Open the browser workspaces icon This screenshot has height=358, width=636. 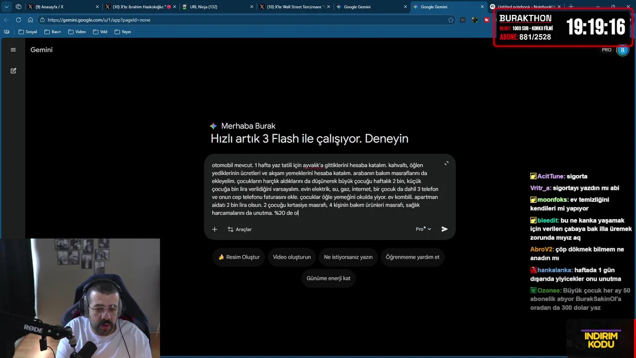[18, 7]
